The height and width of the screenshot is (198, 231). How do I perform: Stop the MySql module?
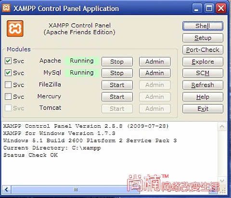[117, 73]
